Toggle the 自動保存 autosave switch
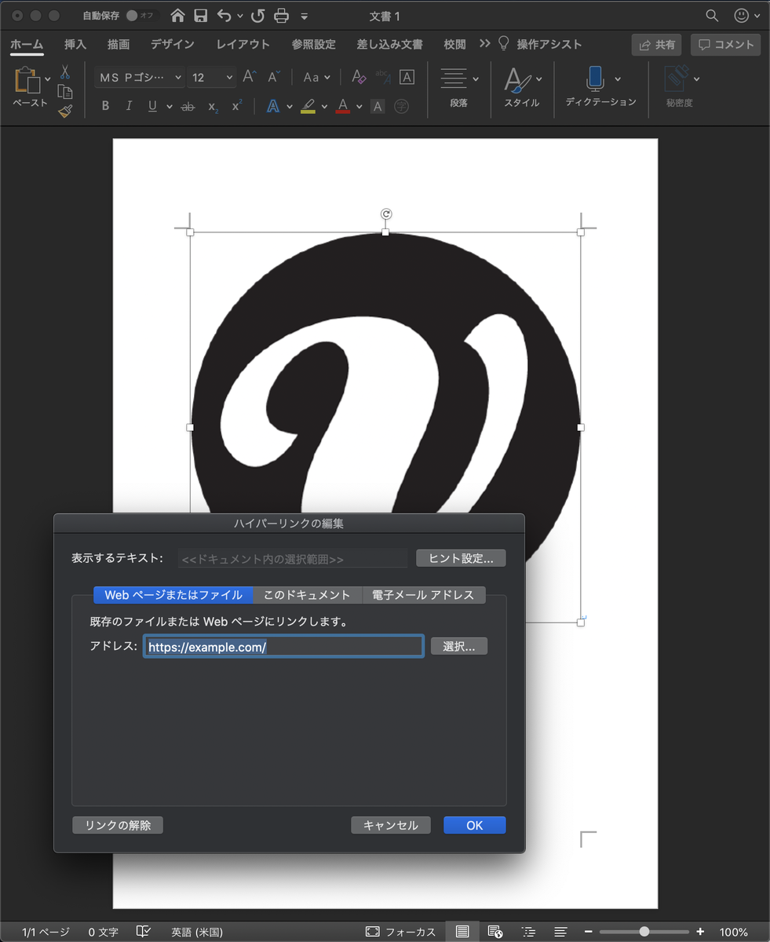 tap(141, 16)
